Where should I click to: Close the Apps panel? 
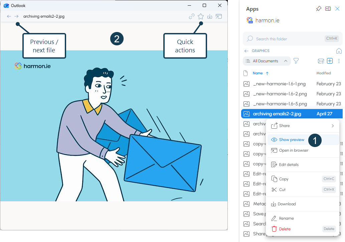337,9
